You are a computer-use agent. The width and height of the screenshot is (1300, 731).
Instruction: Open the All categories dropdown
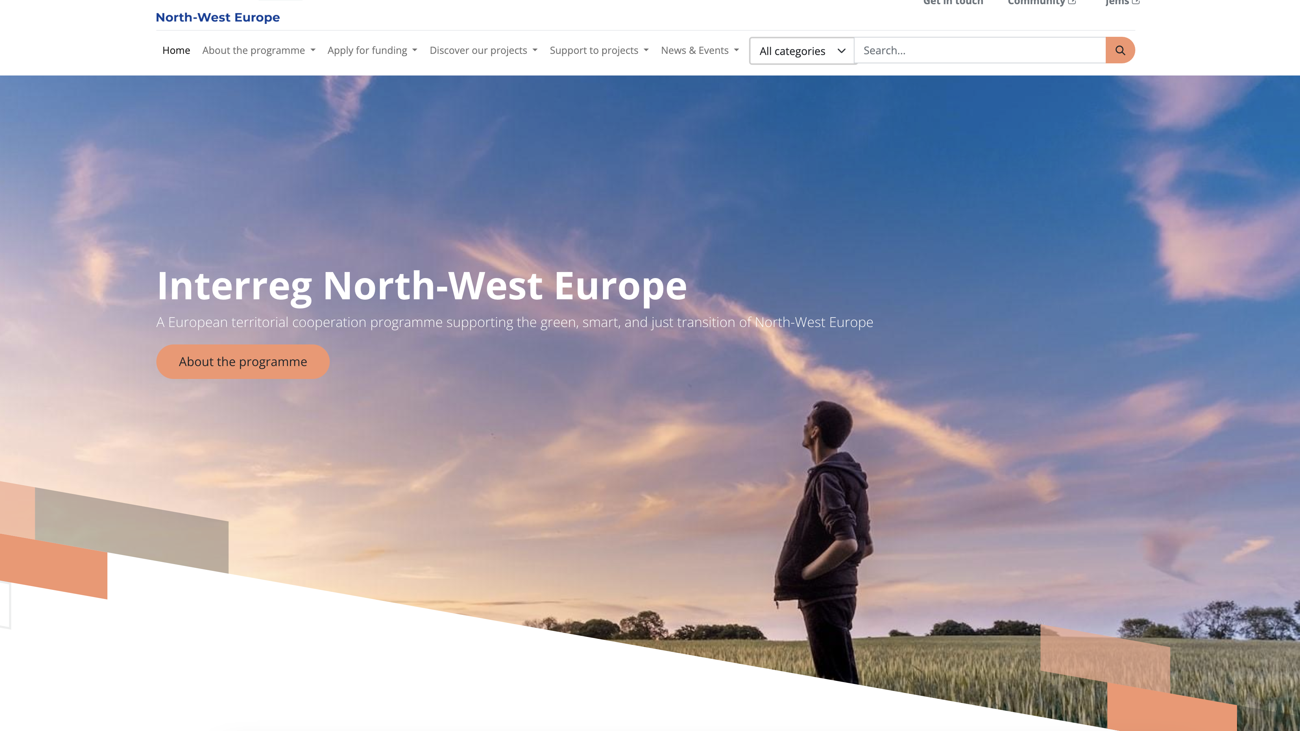802,51
